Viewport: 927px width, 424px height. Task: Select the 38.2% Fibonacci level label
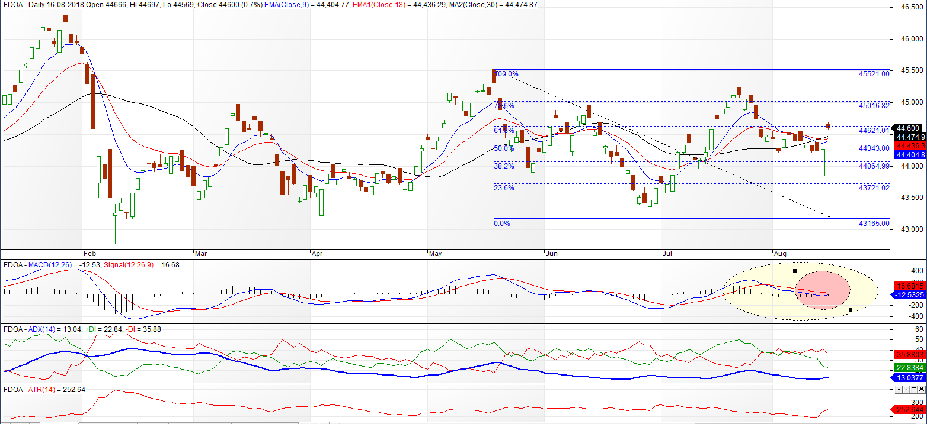504,166
